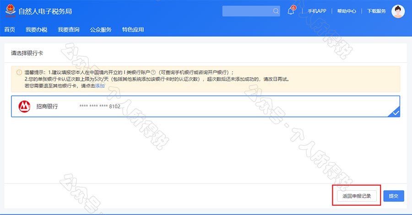
Task: Focus the header search input box
Action: click(x=247, y=11)
